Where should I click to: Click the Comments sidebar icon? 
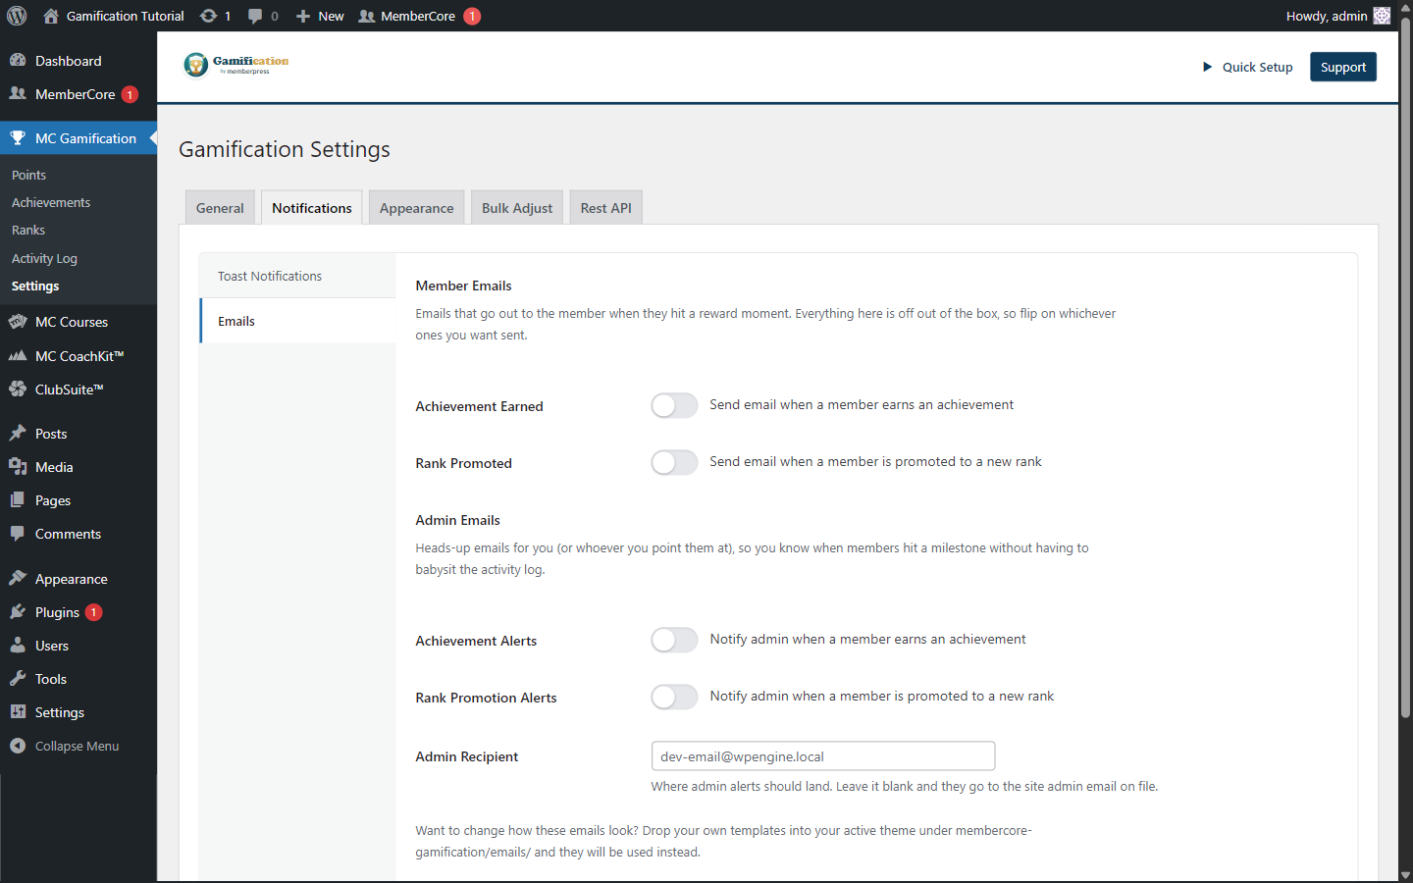click(18, 533)
